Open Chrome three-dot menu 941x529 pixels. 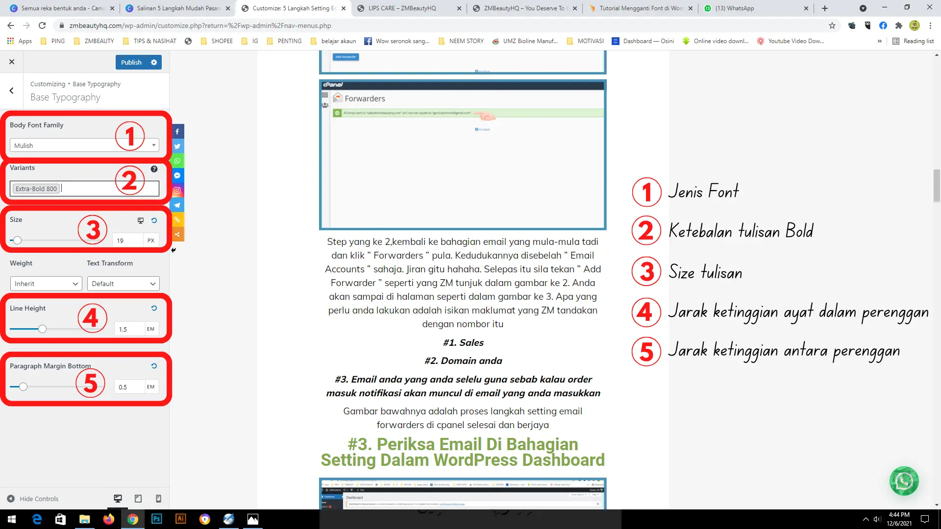pos(930,25)
